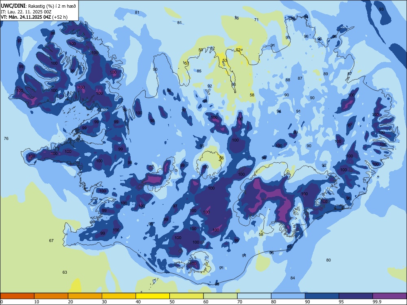Select the 'IT: Lau. 22. 11. 2025 00Z' line

(x=26, y=12)
